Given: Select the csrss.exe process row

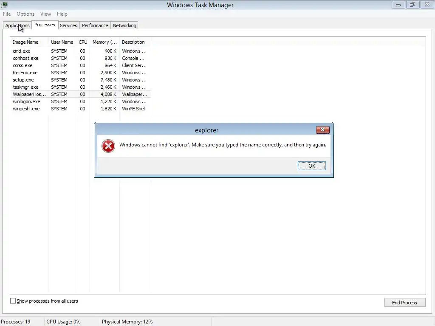Looking at the screenshot, I should [81, 65].
